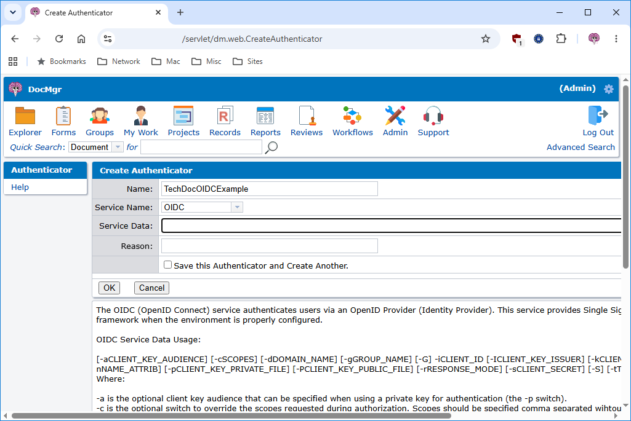The image size is (631, 421).
Task: Click the Log Out door icon
Action: coord(598,116)
